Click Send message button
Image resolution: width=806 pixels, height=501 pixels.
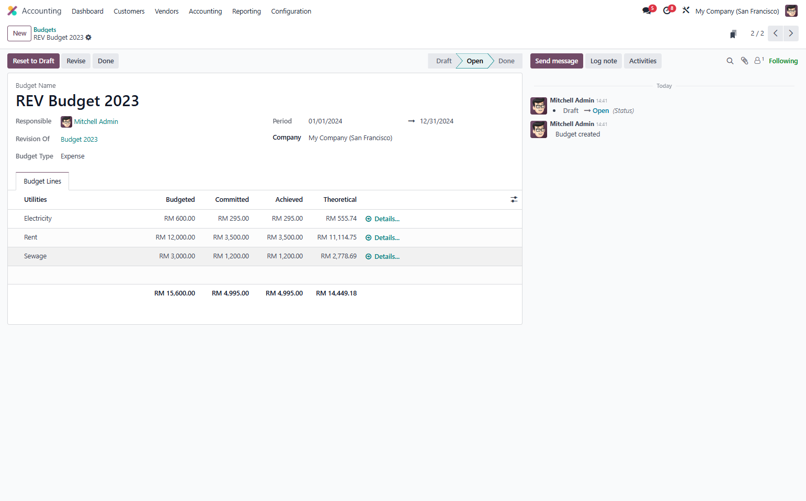pyautogui.click(x=557, y=61)
